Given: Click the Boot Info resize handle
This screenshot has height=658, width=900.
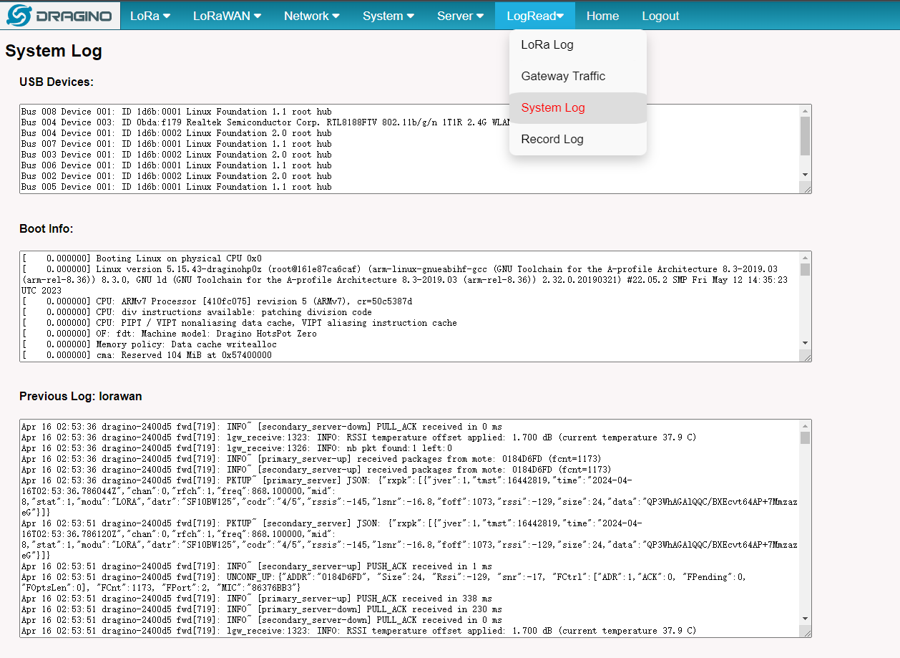Looking at the screenshot, I should point(806,356).
